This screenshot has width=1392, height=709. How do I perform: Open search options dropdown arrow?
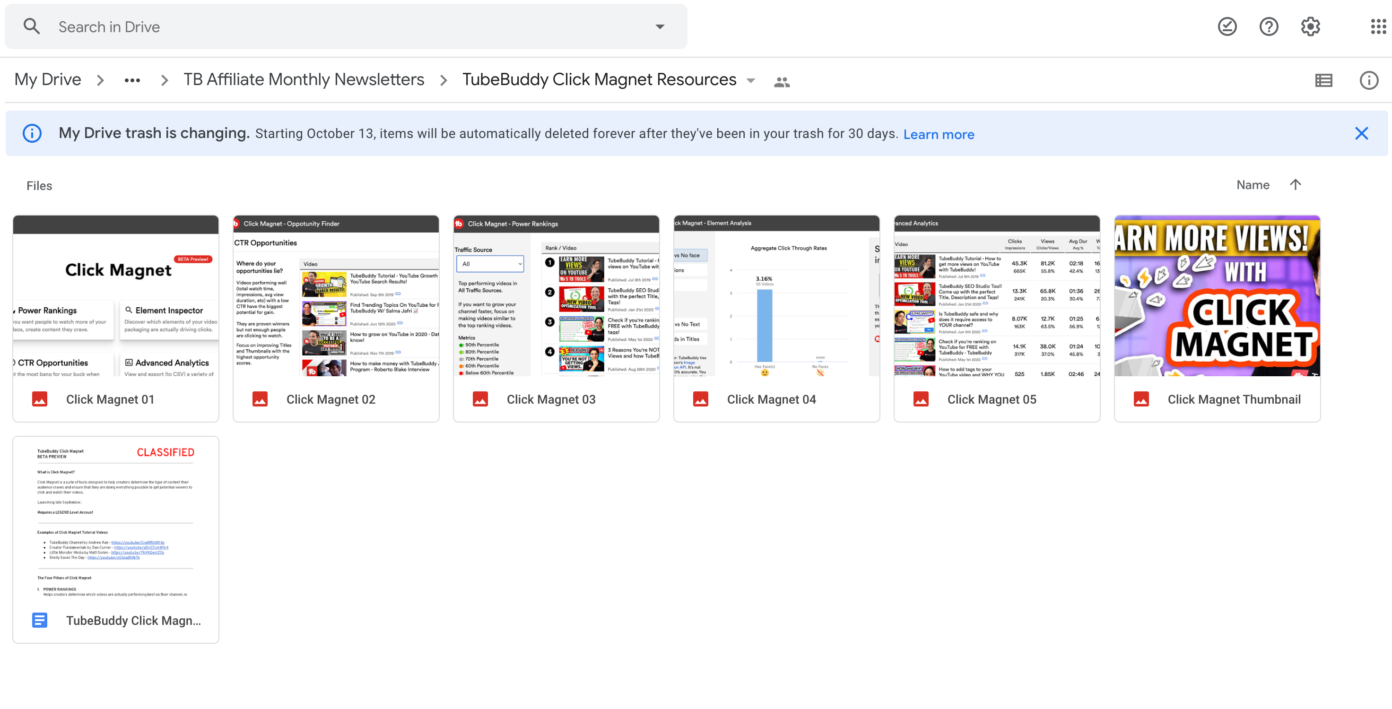pyautogui.click(x=660, y=26)
